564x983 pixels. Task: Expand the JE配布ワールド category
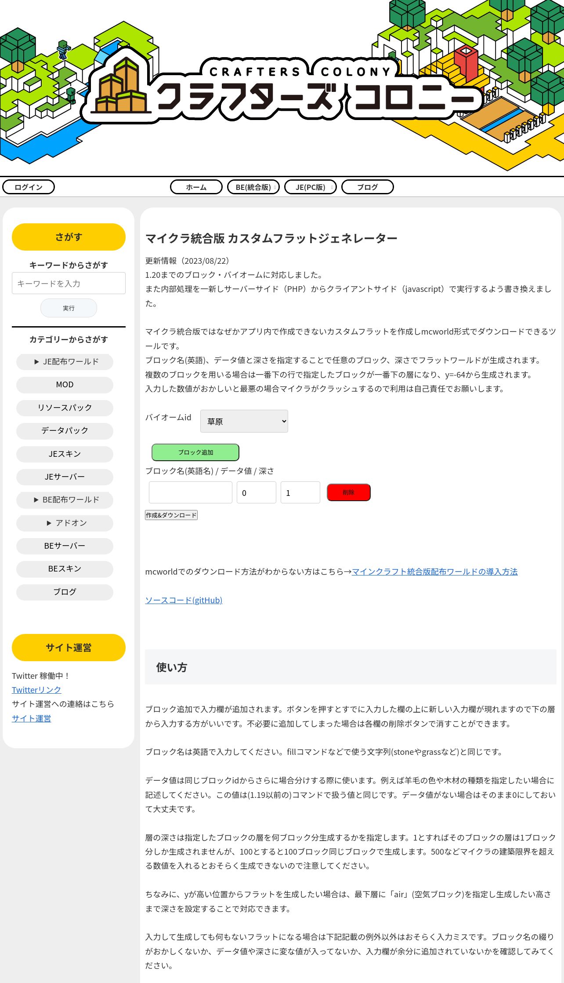65,362
